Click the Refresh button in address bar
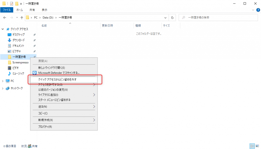Viewport: 261px width, 149px height. pos(173,18)
